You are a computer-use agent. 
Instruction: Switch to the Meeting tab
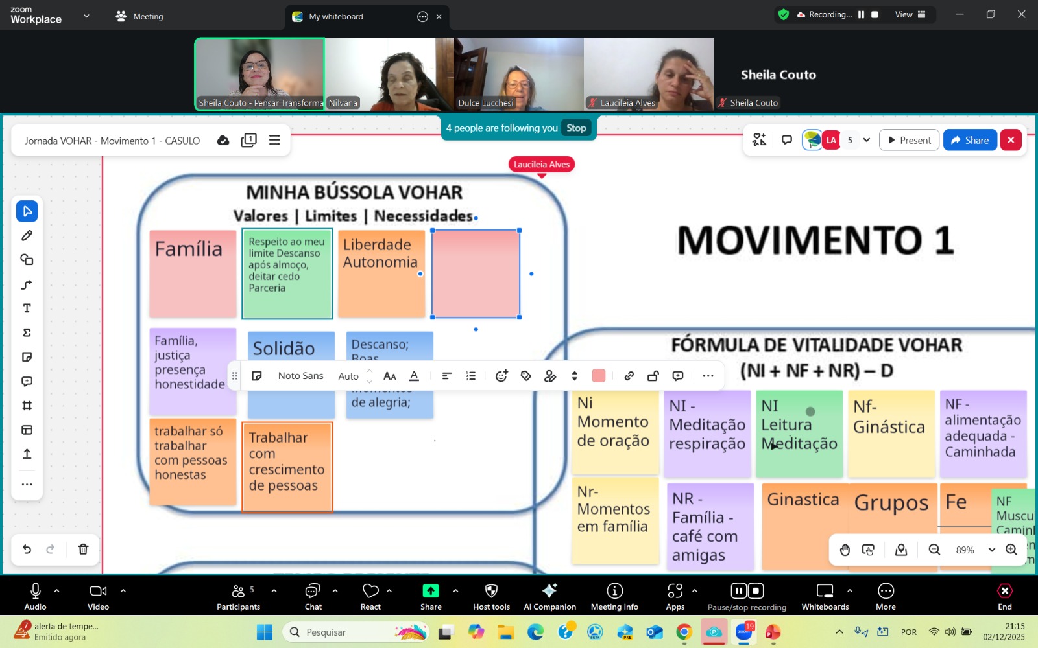pos(139,16)
